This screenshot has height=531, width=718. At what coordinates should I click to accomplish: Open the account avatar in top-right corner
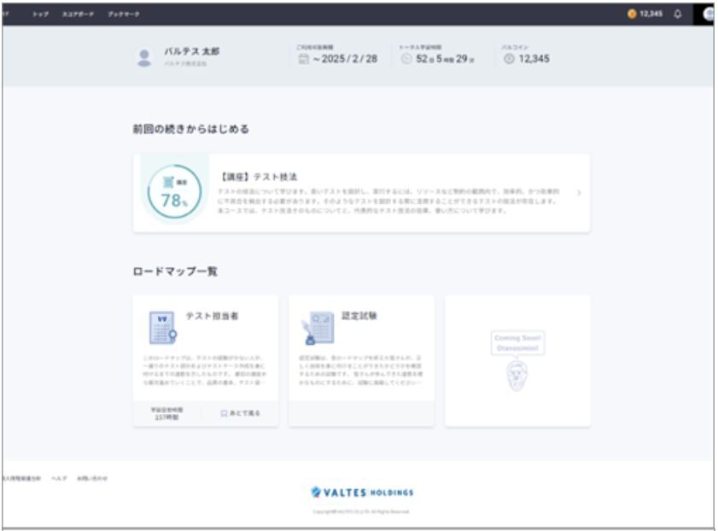coord(708,15)
